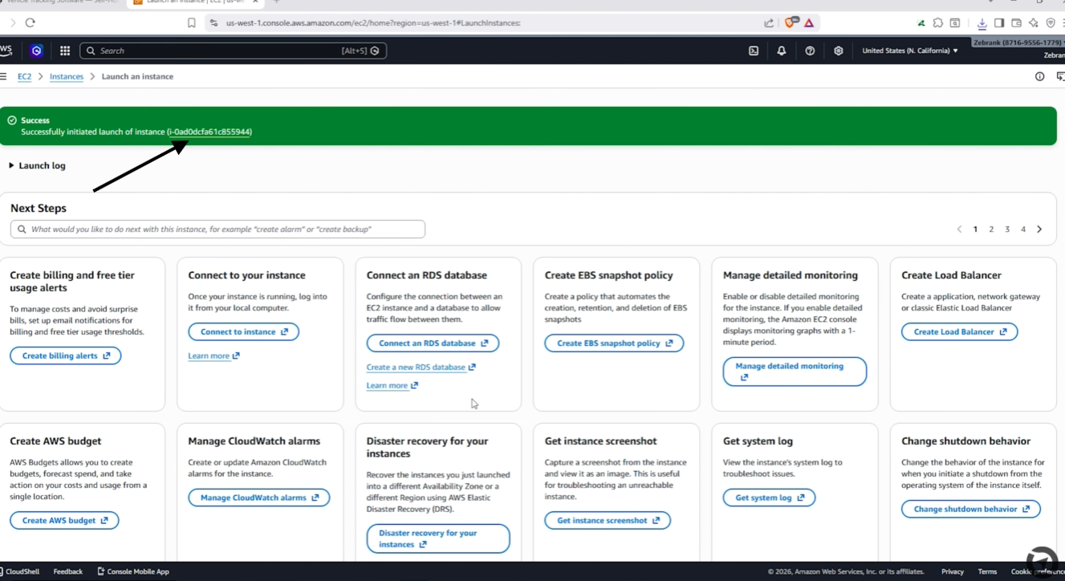Open the browser downloads icon
Viewport: 1065px width, 581px height.
point(982,23)
